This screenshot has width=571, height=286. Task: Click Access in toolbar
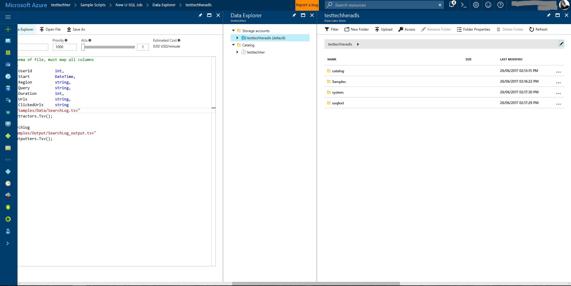pos(407,29)
